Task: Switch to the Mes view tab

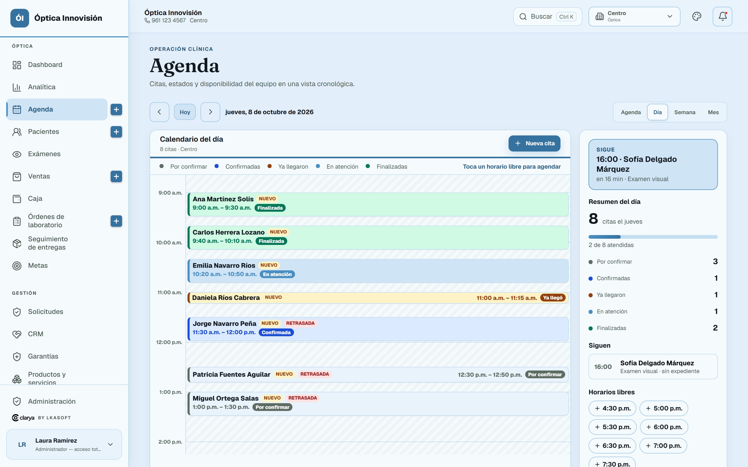Action: click(x=713, y=112)
